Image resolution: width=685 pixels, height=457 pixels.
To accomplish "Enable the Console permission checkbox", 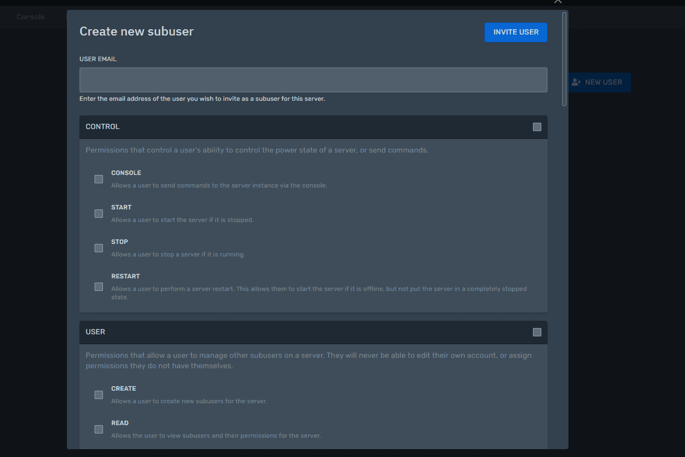I will click(x=99, y=179).
